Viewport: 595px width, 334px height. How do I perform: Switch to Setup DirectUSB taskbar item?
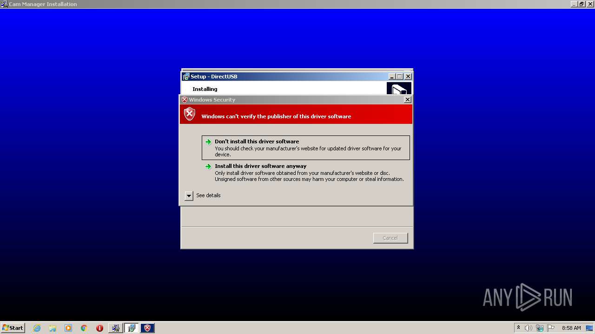point(132,328)
